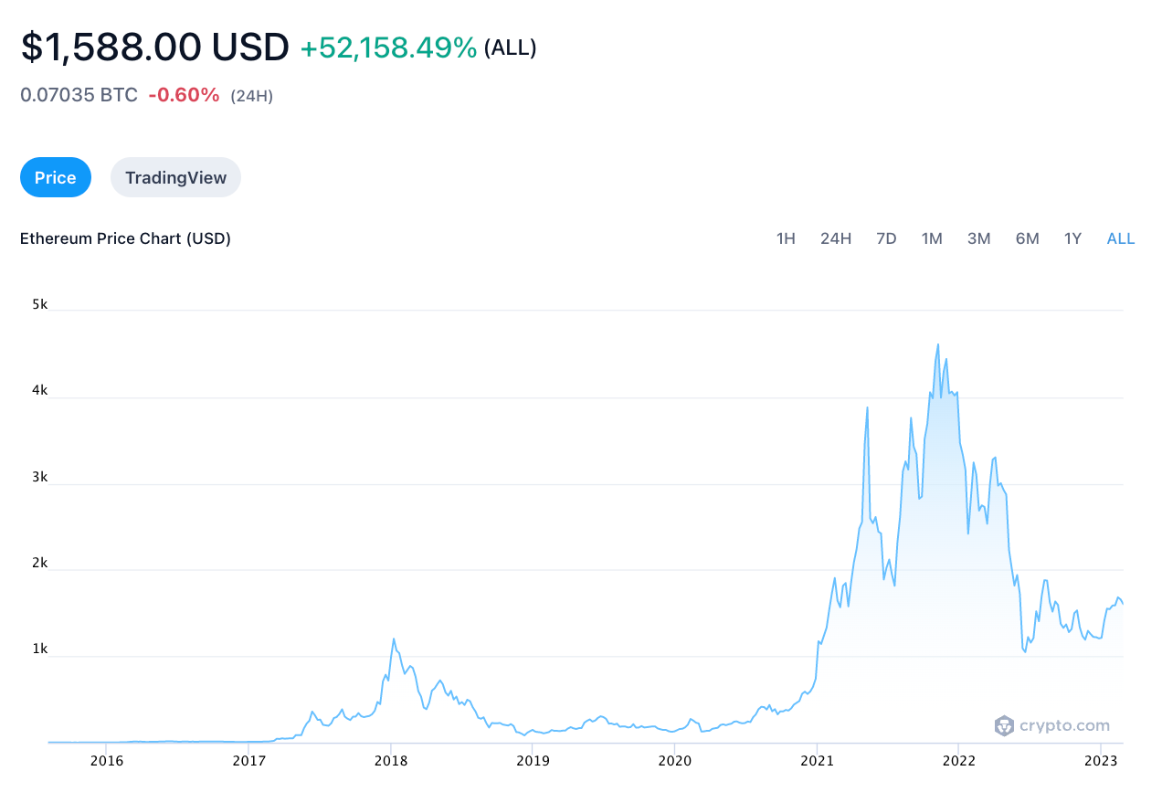Show the 6M price history
The width and height of the screenshot is (1162, 792).
point(1027,238)
